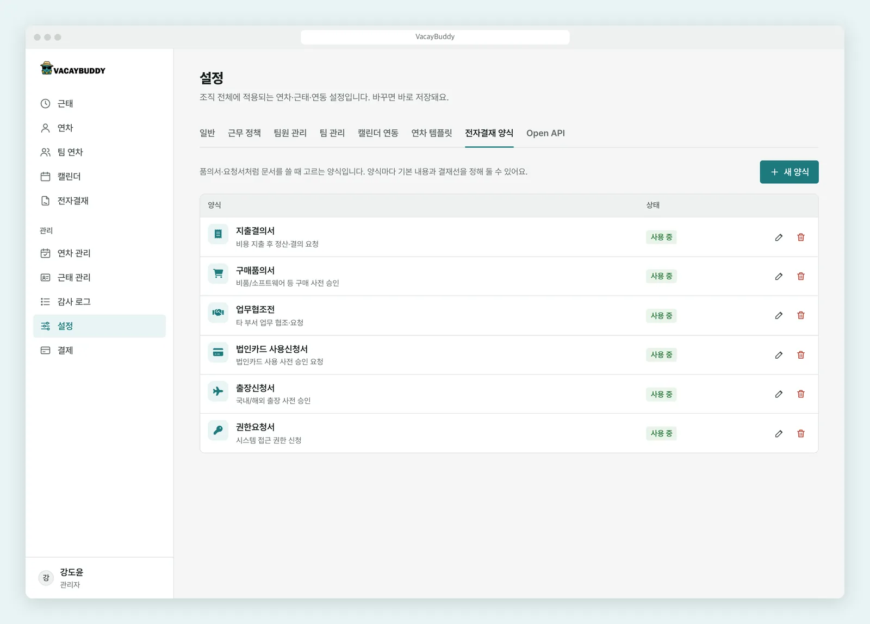Screen dimensions: 870x624
Task: Open 결제 in the sidebar menu
Action: coord(100,351)
